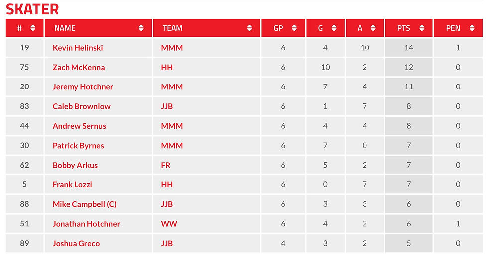This screenshot has width=488, height=254.
Task: Toggle GP column sort arrows
Action: tap(294, 28)
